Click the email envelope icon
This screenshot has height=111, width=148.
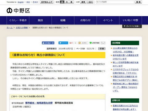[x=103, y=43]
